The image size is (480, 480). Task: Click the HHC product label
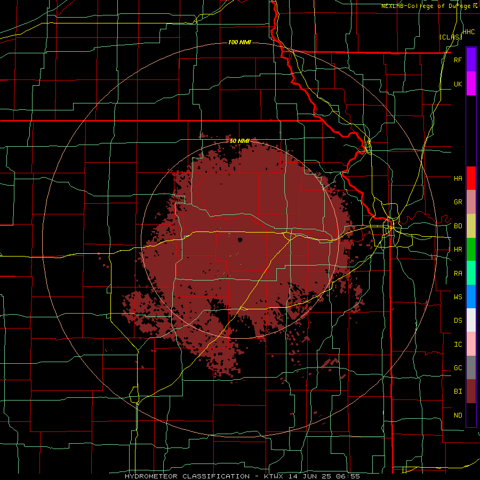(468, 32)
